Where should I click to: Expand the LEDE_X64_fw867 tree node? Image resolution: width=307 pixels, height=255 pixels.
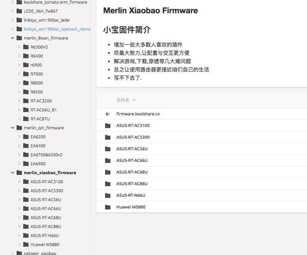[13, 11]
